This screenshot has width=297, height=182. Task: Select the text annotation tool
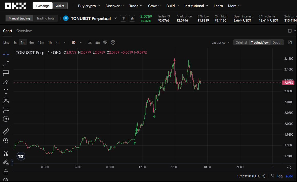click(6, 91)
